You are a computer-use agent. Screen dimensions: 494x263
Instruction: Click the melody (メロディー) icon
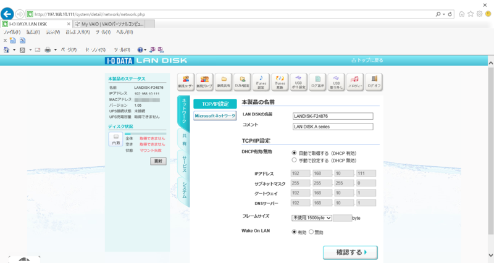[x=355, y=82]
